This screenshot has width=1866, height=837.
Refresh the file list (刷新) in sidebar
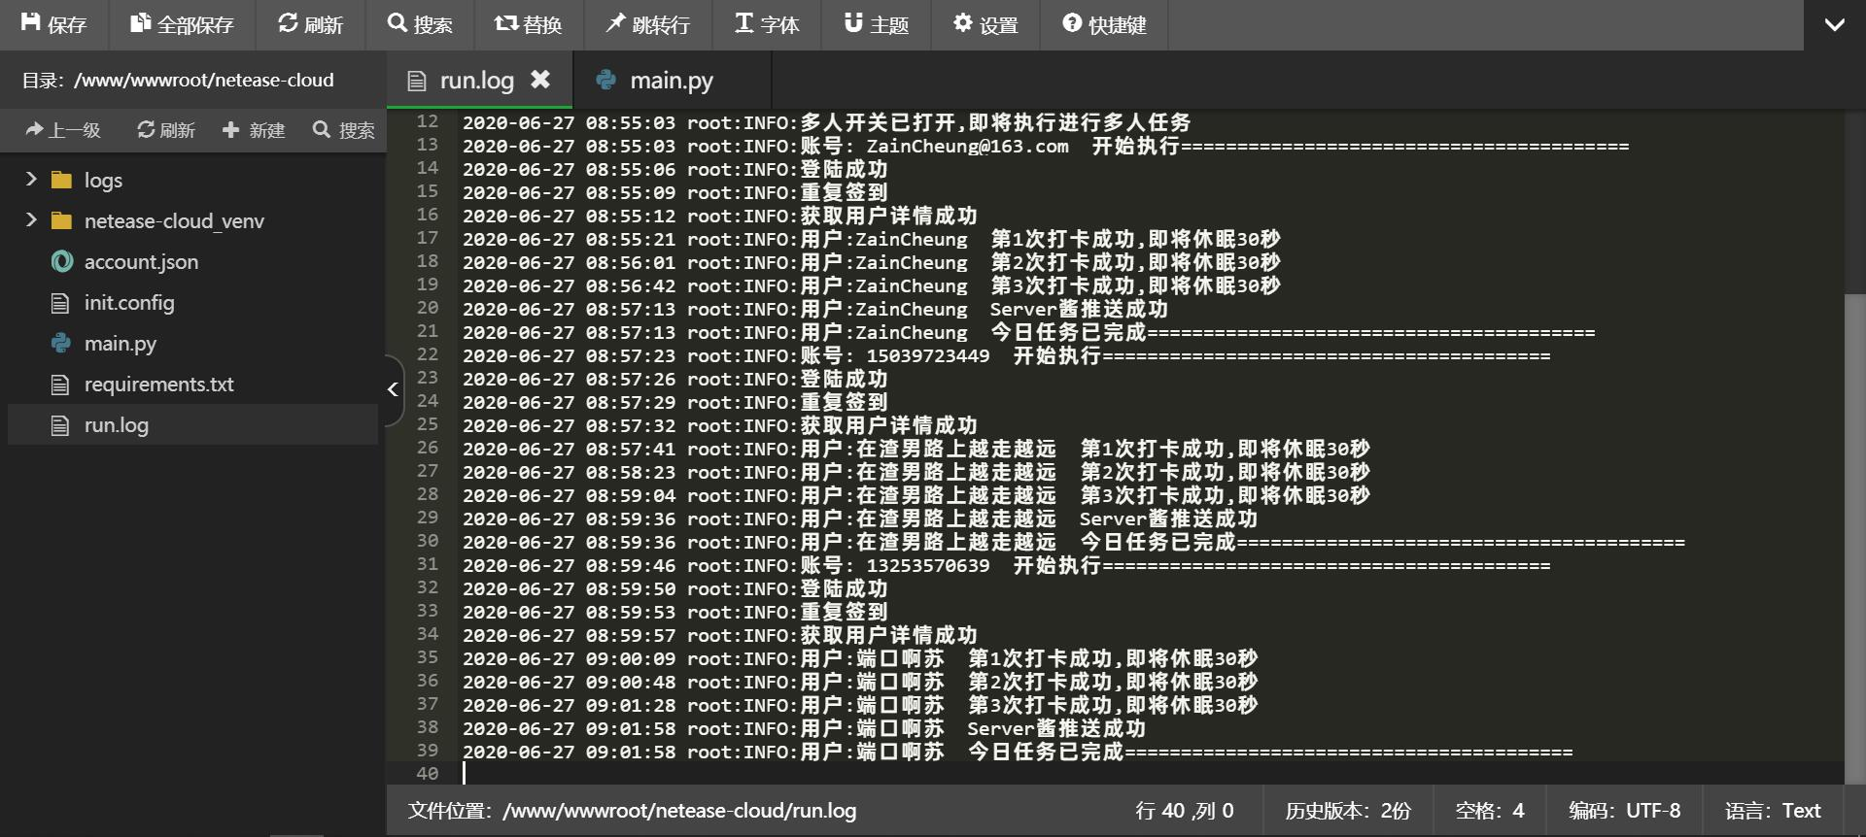click(x=166, y=130)
